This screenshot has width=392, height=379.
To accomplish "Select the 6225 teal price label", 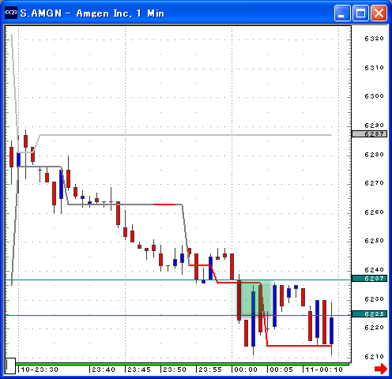I will (x=369, y=313).
